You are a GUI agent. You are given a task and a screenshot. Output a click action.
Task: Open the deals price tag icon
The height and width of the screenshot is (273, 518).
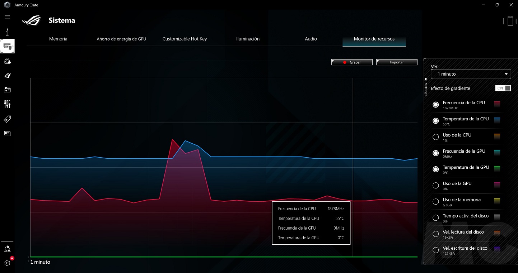(x=7, y=119)
